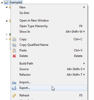Click the Refactor submenu arrow

(x=84, y=75)
